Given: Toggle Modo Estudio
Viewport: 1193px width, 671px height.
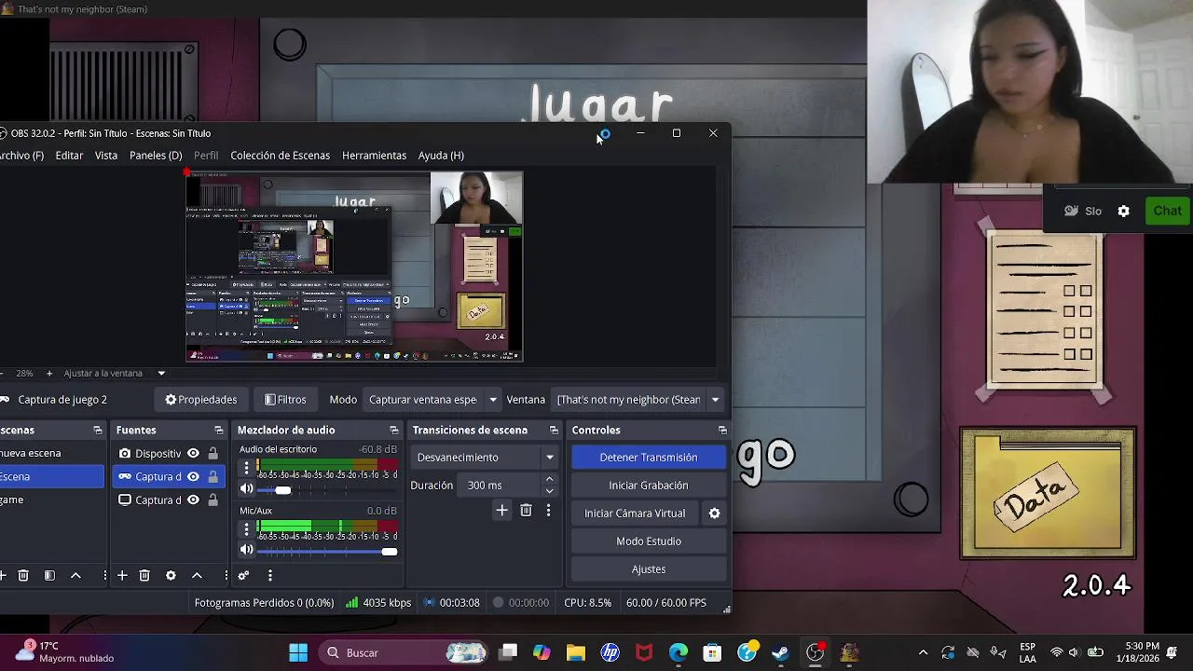Looking at the screenshot, I should pos(649,541).
